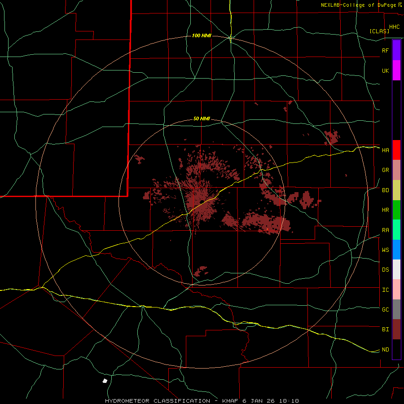Click the 100 NMI range ring label

(x=202, y=35)
